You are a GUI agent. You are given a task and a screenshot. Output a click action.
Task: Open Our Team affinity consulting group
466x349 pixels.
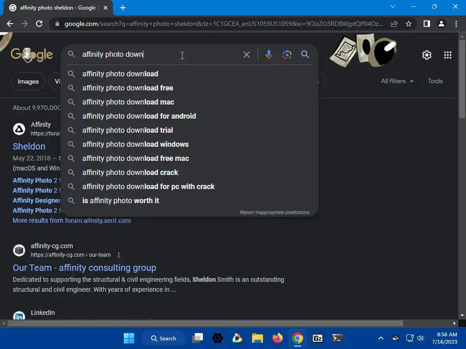(84, 268)
